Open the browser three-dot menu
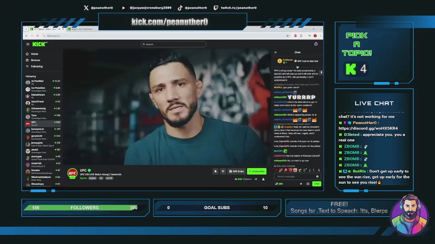Image resolution: width=435 pixels, height=244 pixels. 321,36
